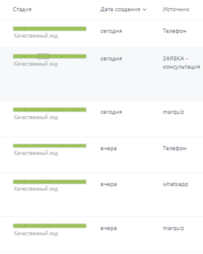This screenshot has height=254, width=203.
Task: Click the stage bar in the вчера marquiz row
Action: point(50,226)
